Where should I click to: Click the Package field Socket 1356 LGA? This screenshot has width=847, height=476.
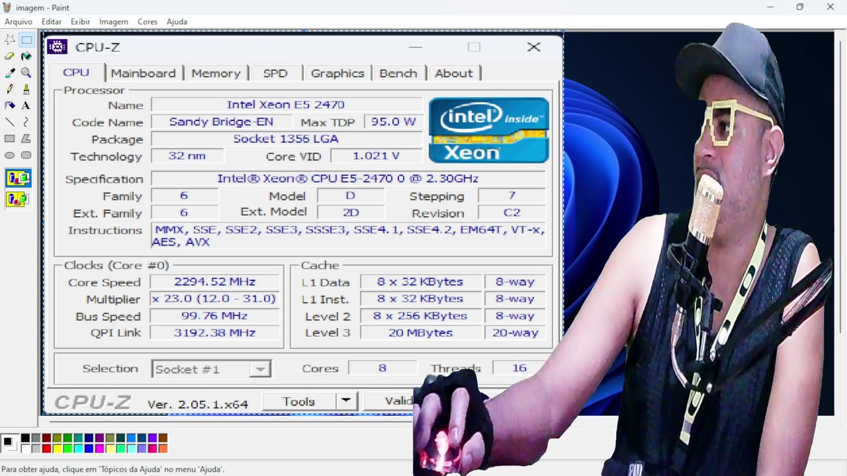coord(286,139)
